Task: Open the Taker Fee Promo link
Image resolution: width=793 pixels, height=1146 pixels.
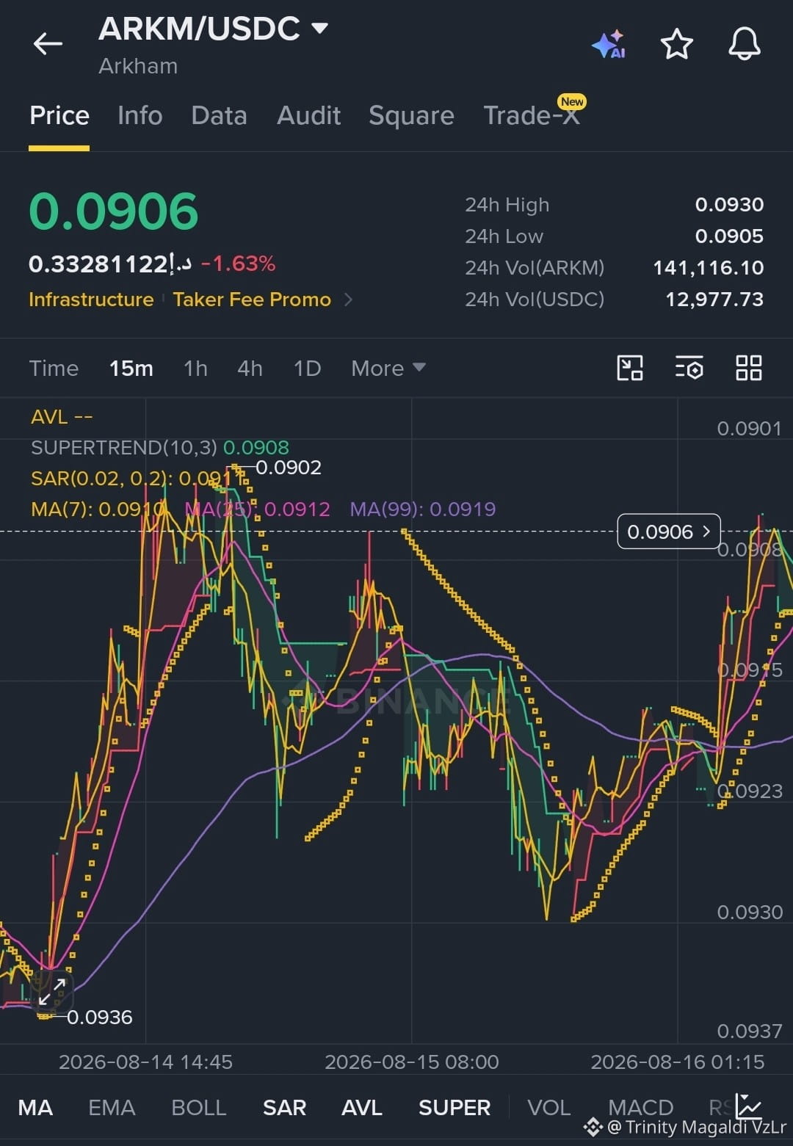Action: tap(252, 300)
